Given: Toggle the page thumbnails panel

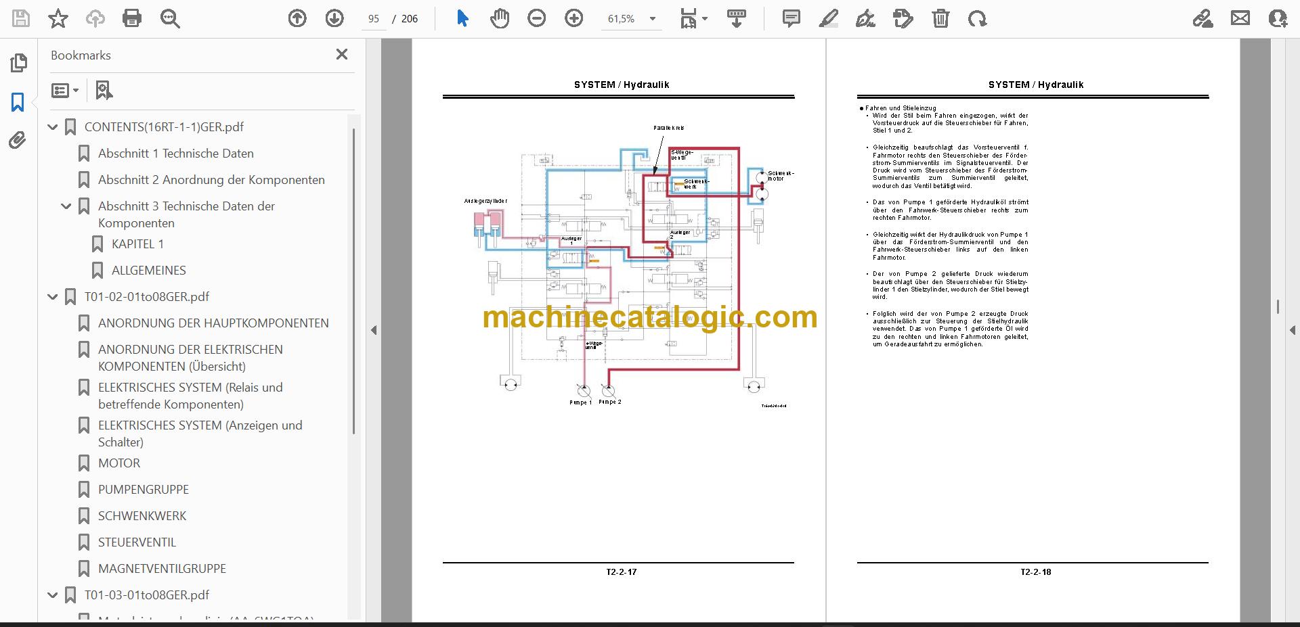Looking at the screenshot, I should 18,63.
